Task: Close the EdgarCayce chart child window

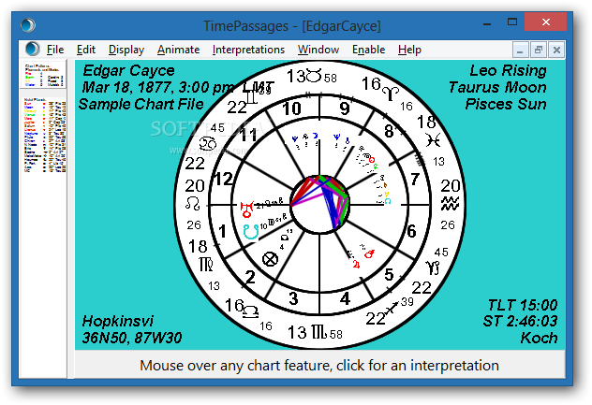Action: [556, 50]
